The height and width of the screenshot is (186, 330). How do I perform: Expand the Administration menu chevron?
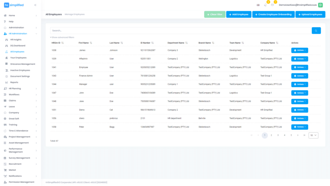coord(36,28)
